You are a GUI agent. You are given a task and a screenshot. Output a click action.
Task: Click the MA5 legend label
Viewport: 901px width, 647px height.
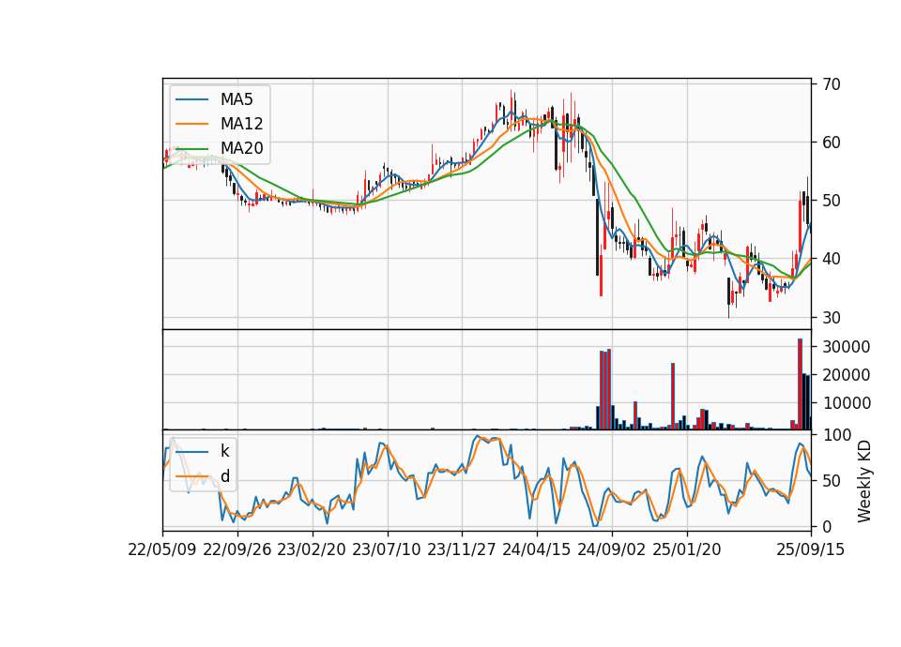pyautogui.click(x=237, y=99)
